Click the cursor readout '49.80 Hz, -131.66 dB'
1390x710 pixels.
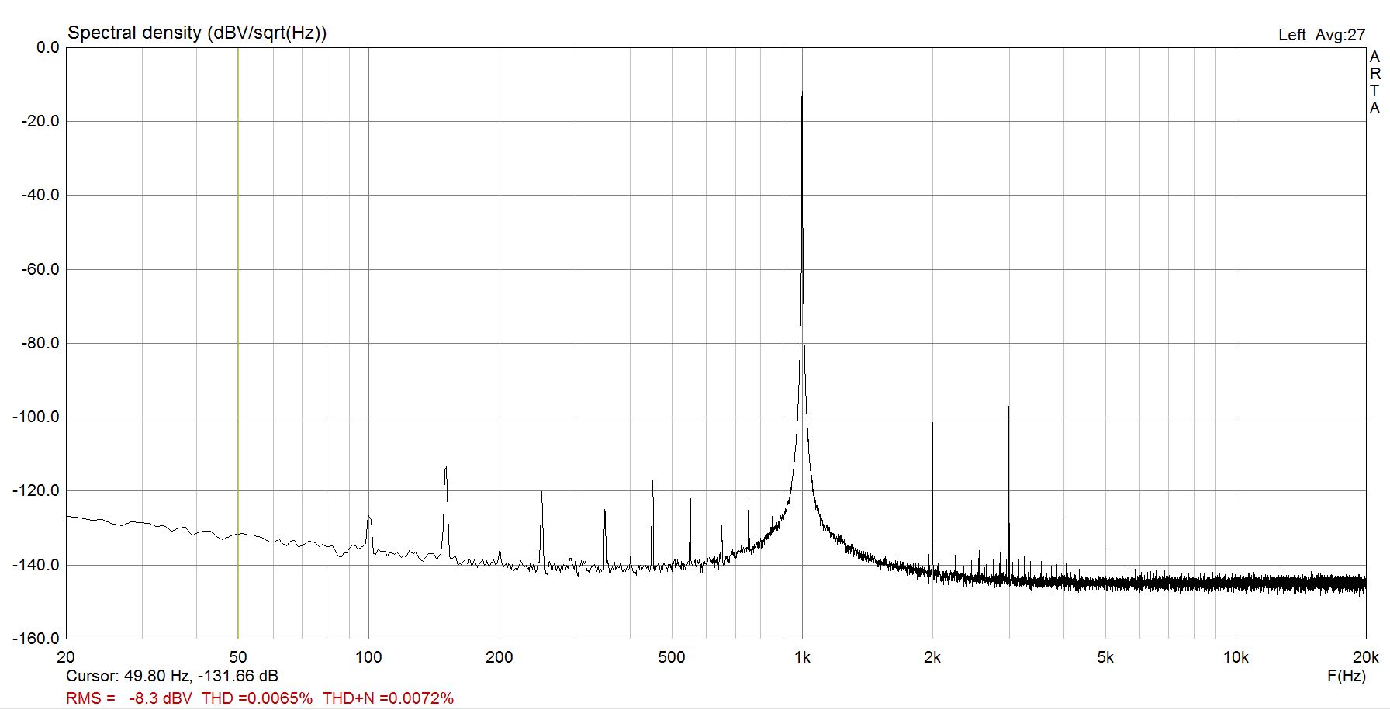coord(201,676)
